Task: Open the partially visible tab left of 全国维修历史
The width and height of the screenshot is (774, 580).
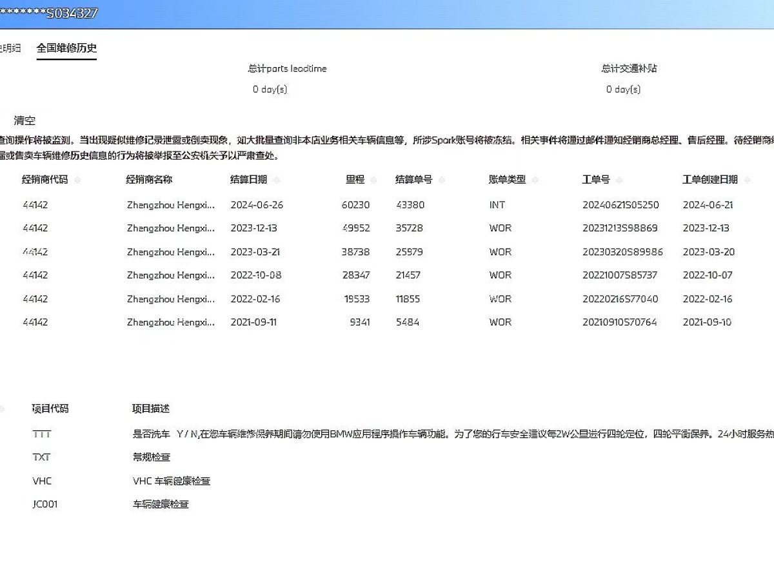Action: [x=10, y=48]
